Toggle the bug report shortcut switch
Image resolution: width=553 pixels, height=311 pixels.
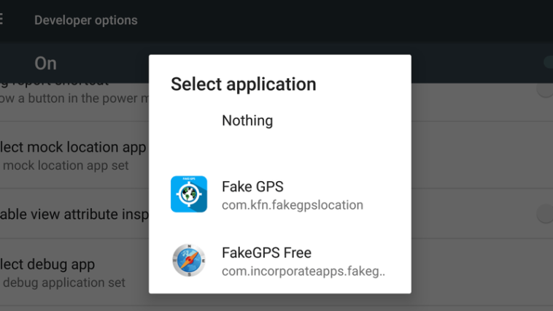click(x=545, y=90)
